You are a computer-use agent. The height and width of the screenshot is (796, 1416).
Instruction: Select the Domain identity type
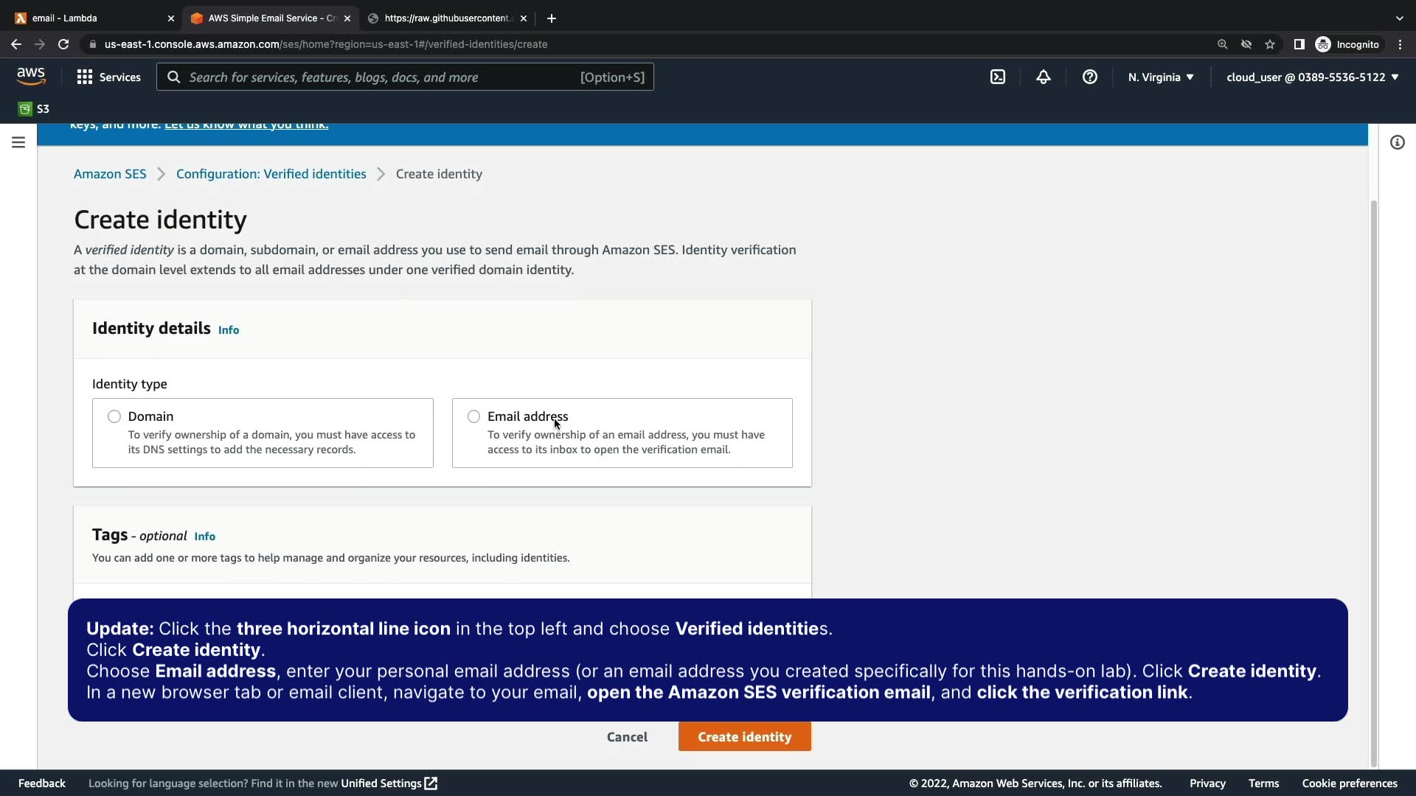pyautogui.click(x=114, y=416)
